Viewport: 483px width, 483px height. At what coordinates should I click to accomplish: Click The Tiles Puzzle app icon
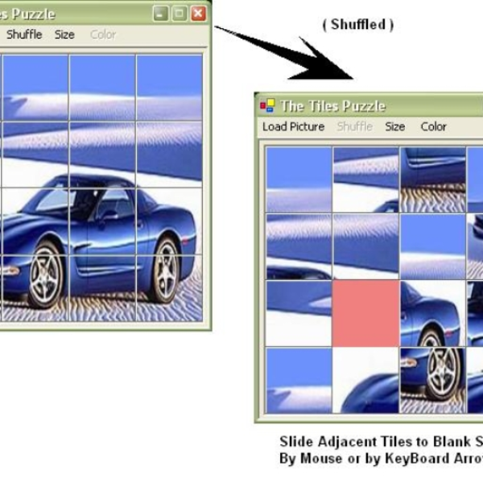pyautogui.click(x=267, y=105)
